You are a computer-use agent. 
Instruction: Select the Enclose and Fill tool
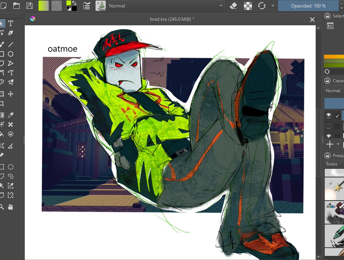(11, 134)
